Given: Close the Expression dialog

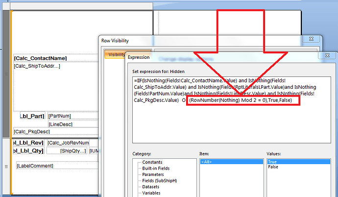Looking at the screenshot, I should [327, 55].
